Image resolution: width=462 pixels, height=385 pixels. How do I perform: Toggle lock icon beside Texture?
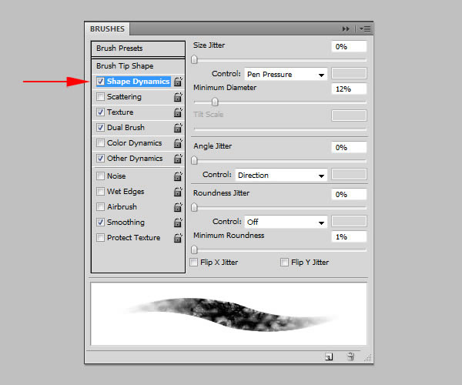[178, 112]
